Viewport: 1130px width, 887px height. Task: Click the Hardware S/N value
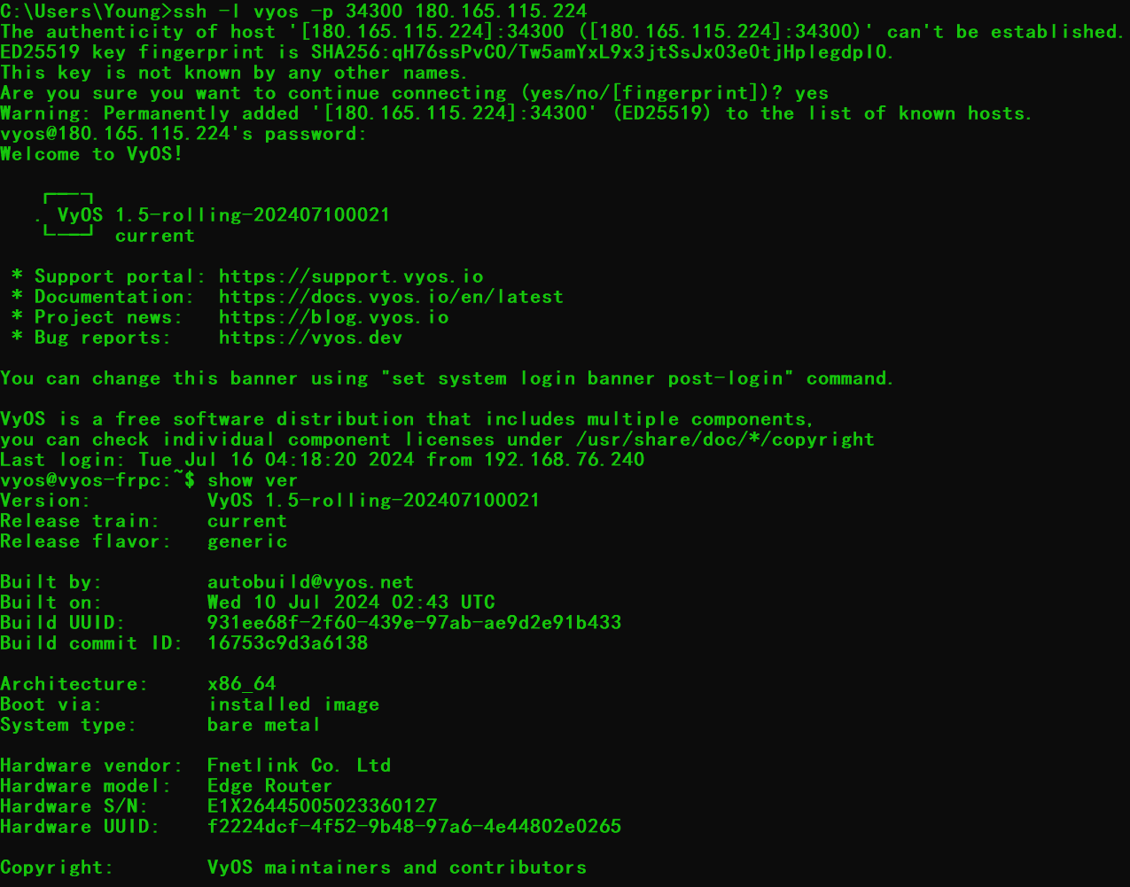pos(322,806)
